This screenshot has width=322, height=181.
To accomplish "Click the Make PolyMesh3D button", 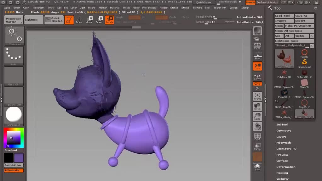I will 299,26.
